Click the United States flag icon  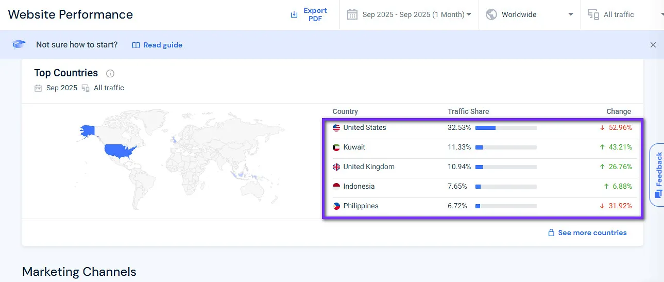(x=336, y=128)
